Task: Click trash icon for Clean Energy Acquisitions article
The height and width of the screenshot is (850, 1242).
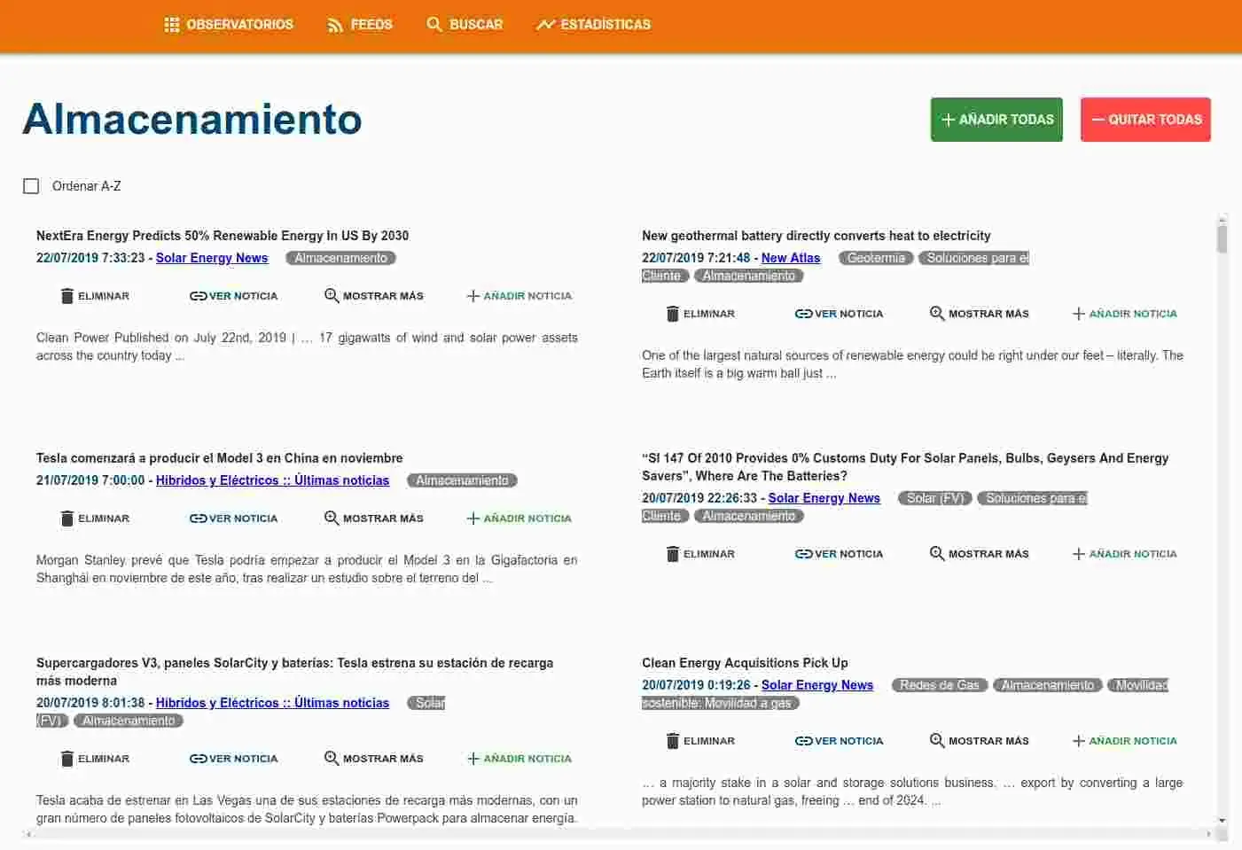Action: [673, 741]
